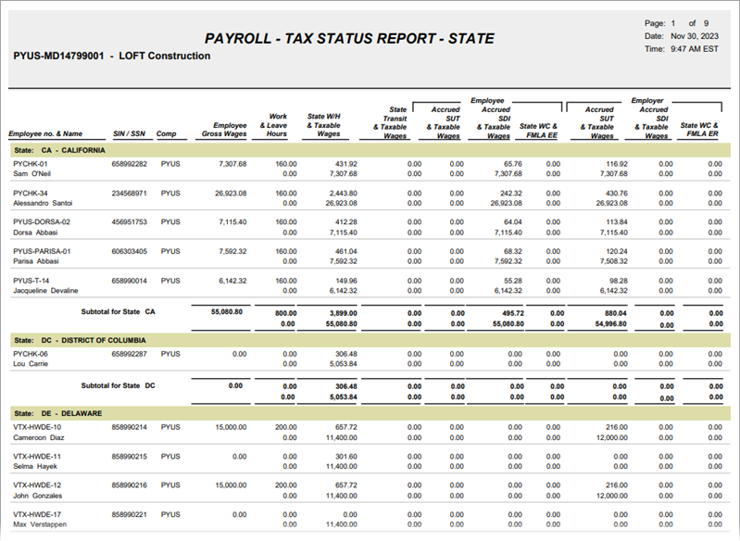The height and width of the screenshot is (541, 740).
Task: Click State W/H value 149.96
Action: click(x=346, y=281)
